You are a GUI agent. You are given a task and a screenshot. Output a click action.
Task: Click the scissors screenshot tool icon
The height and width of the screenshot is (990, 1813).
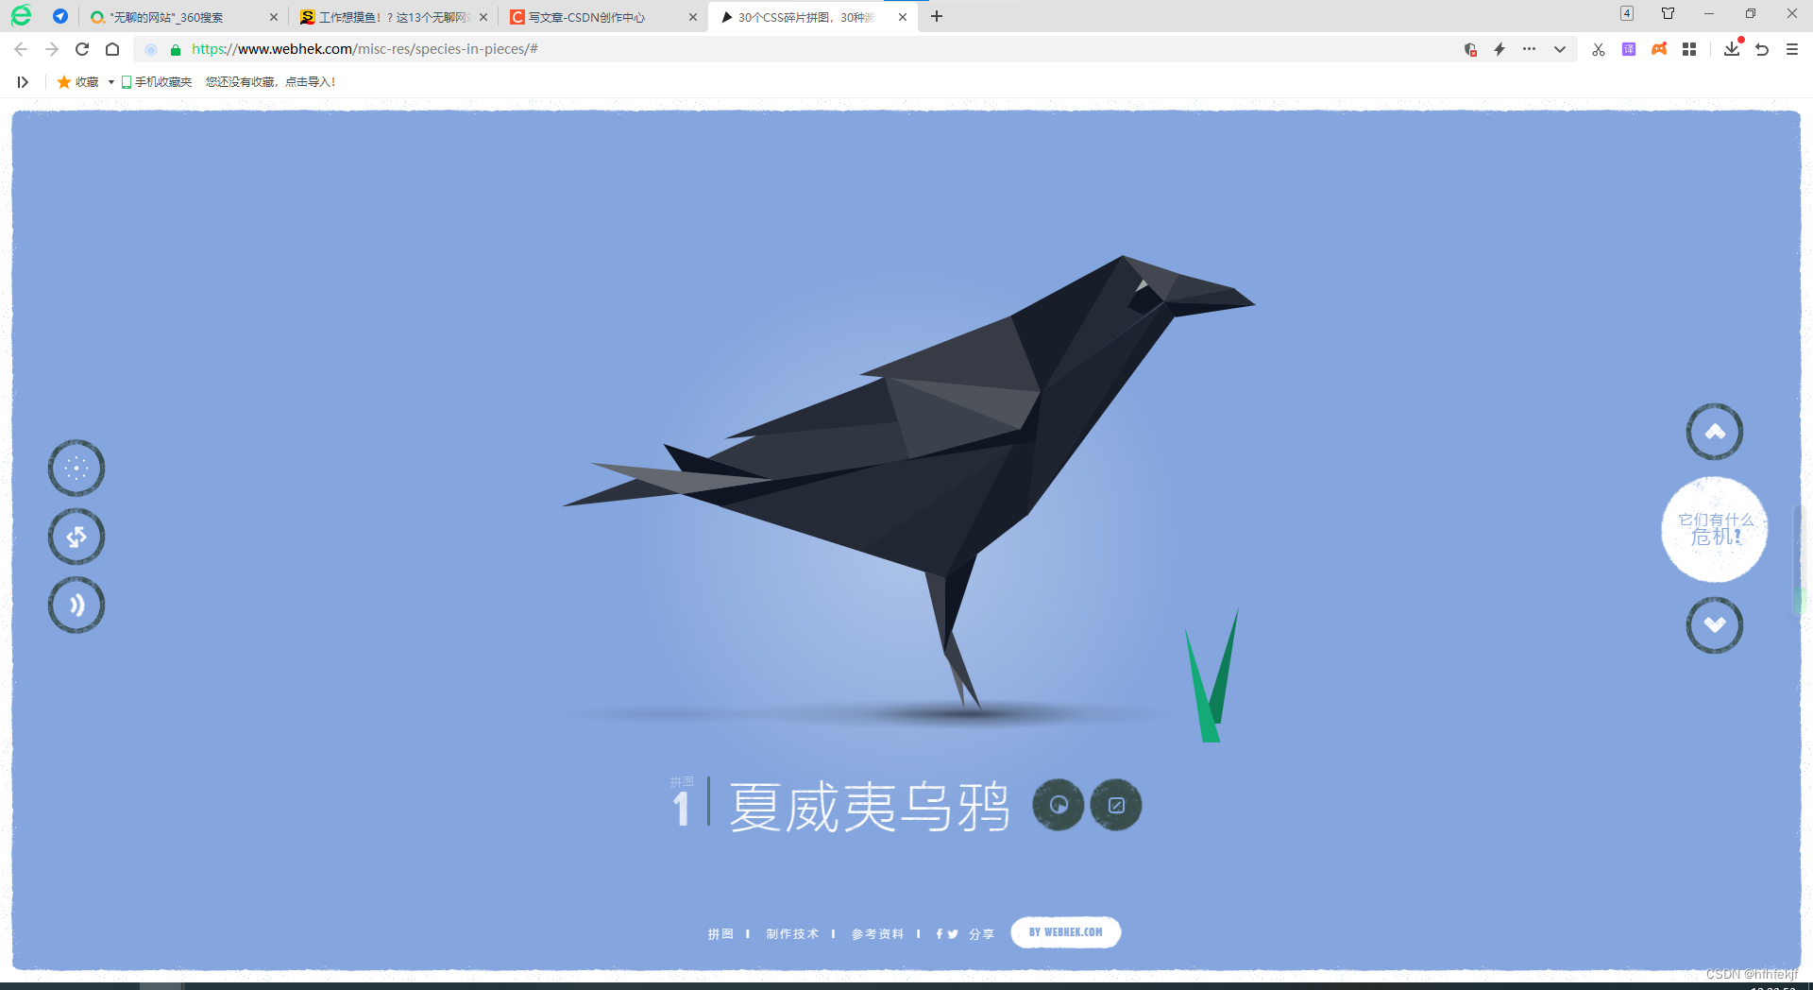coord(1599,49)
